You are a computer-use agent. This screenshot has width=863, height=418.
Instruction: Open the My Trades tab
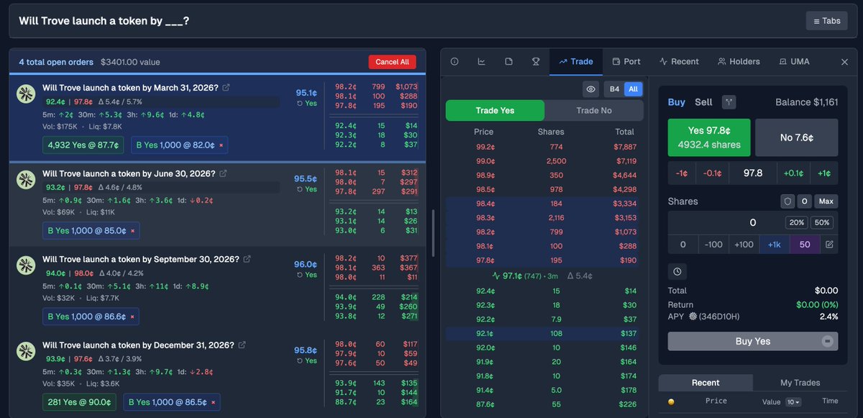pos(800,383)
